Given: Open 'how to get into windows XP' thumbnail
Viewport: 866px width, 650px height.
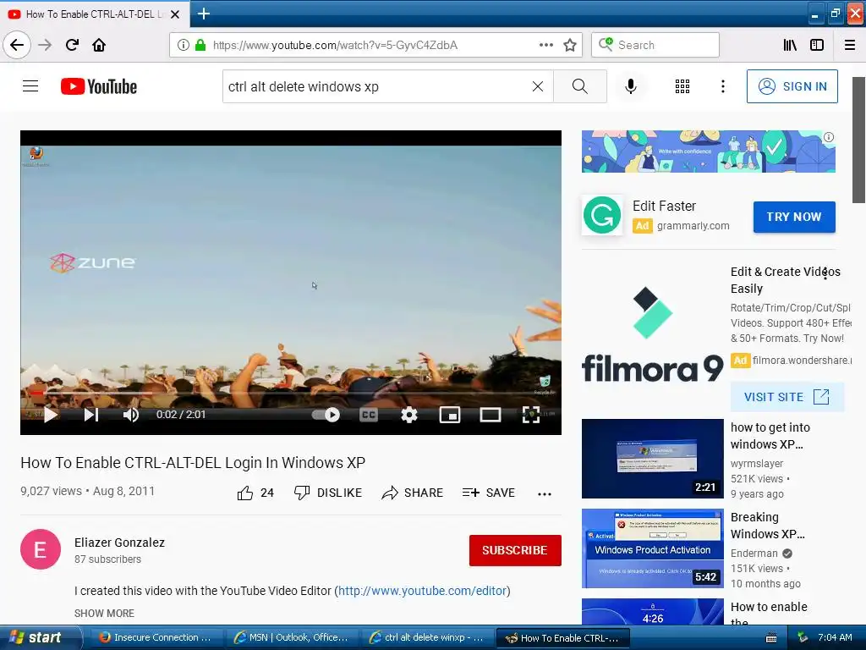Looking at the screenshot, I should [652, 458].
